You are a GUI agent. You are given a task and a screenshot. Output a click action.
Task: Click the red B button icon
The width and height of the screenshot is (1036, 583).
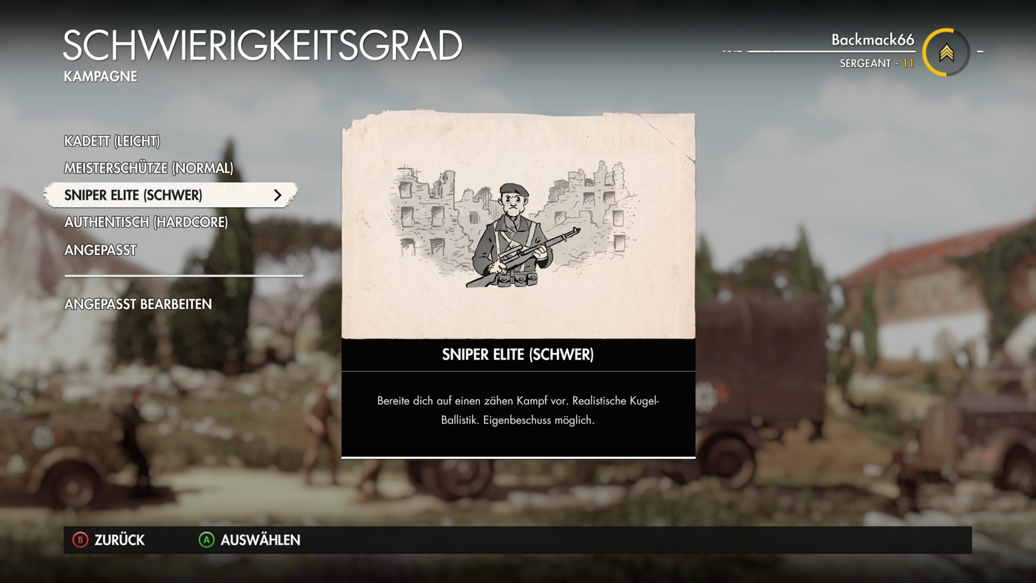80,540
